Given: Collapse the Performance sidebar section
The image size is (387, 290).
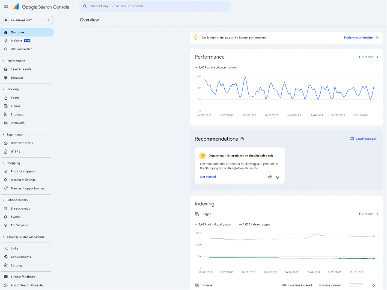Looking at the screenshot, I should coord(15,61).
